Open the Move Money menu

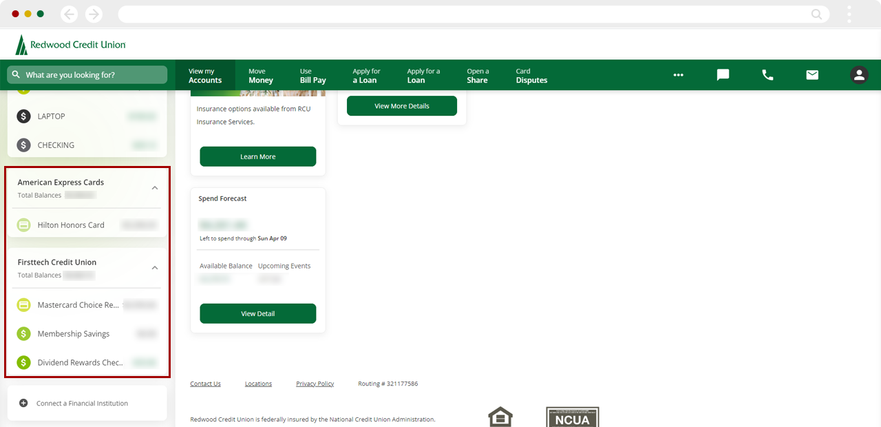(261, 75)
